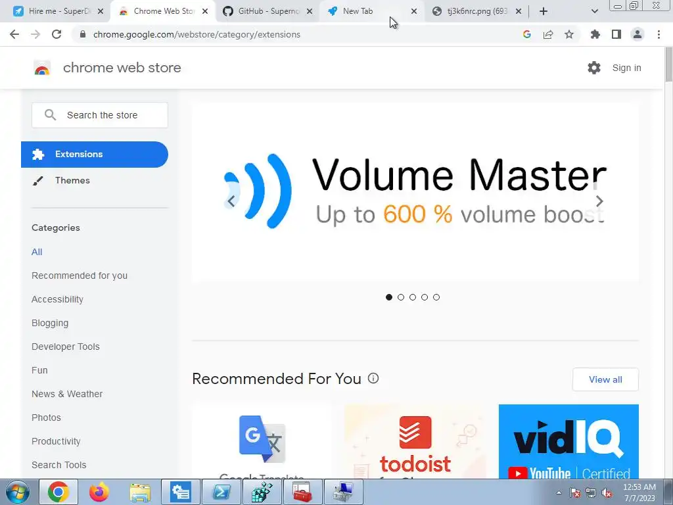Open the Productivity category
The height and width of the screenshot is (505, 673).
click(56, 441)
